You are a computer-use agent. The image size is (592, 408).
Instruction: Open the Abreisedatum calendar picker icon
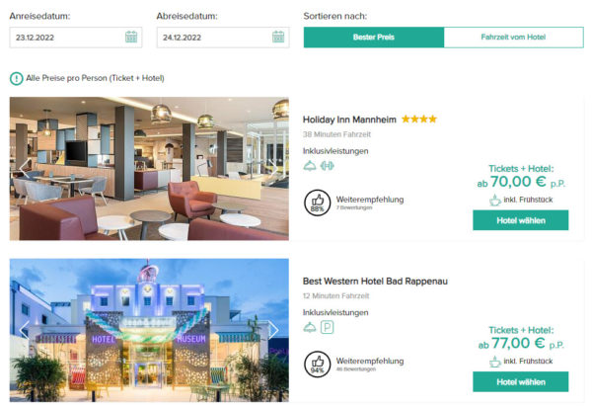[278, 38]
